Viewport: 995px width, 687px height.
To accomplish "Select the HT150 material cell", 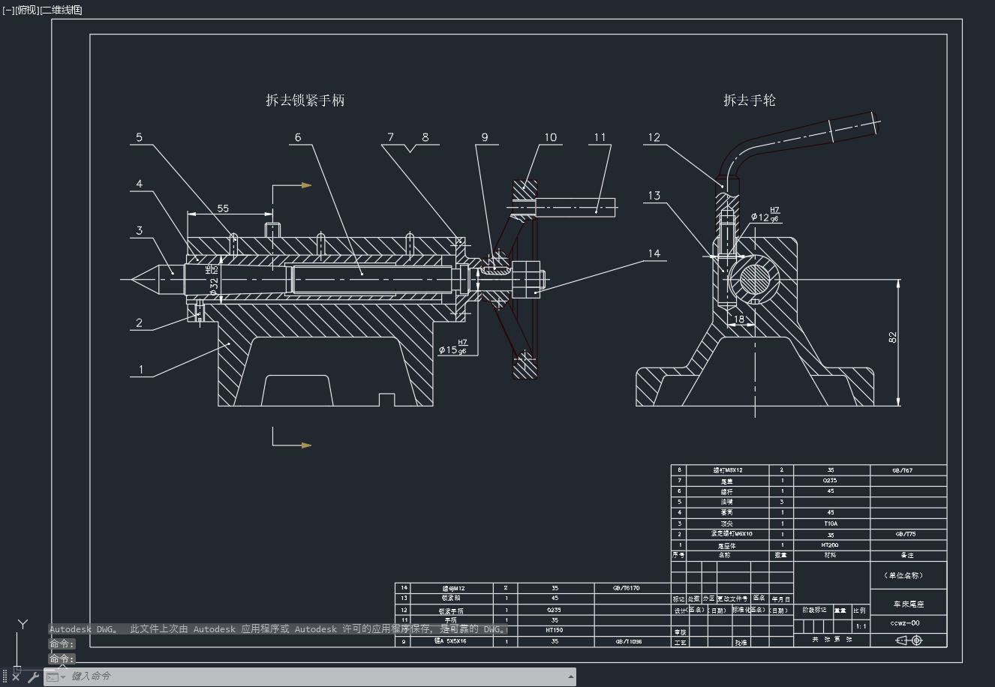I will coord(555,631).
